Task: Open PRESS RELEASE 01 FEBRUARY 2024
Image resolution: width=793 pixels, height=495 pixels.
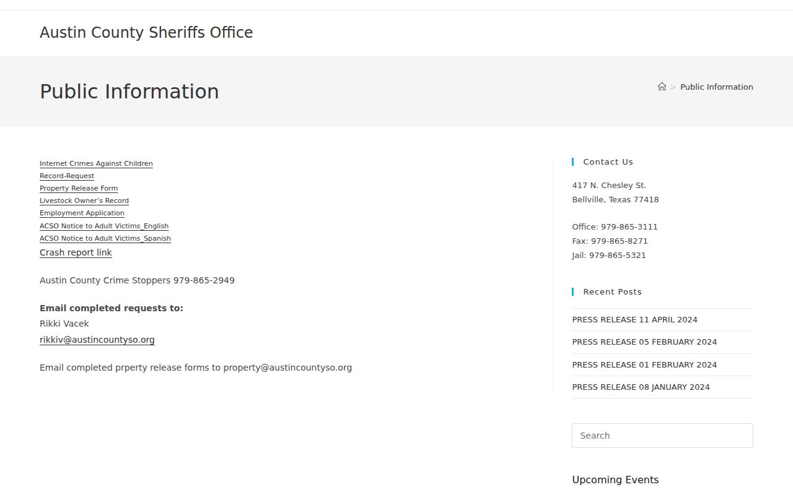Action: coord(644,365)
